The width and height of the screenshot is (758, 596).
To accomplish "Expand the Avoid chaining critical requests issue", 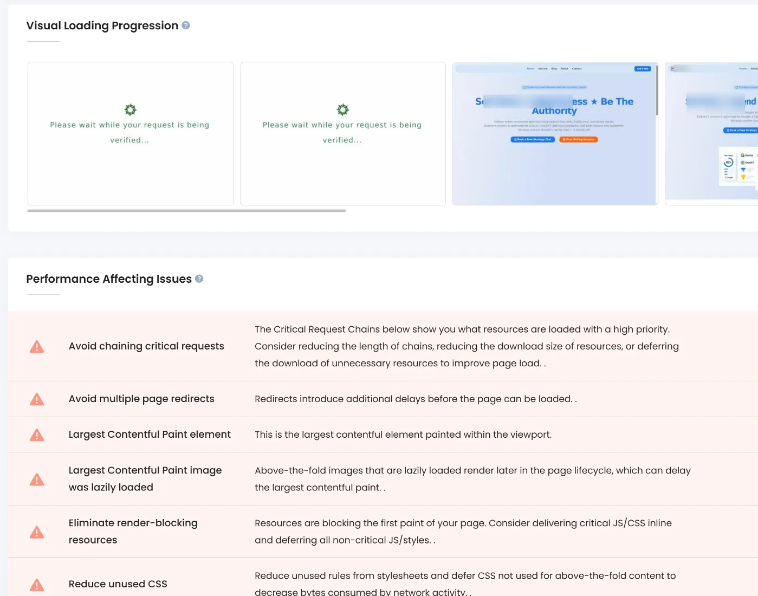I will pyautogui.click(x=146, y=346).
